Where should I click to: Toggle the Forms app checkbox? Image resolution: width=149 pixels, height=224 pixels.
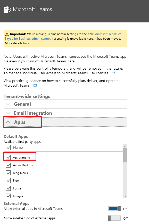tap(8, 188)
